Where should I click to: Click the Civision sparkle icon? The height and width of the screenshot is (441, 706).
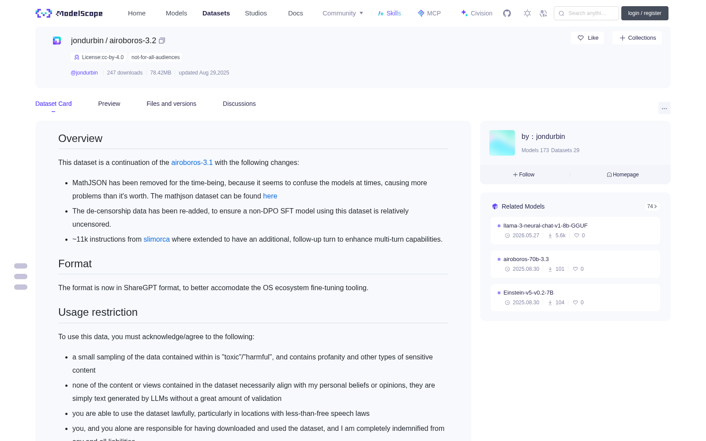464,13
